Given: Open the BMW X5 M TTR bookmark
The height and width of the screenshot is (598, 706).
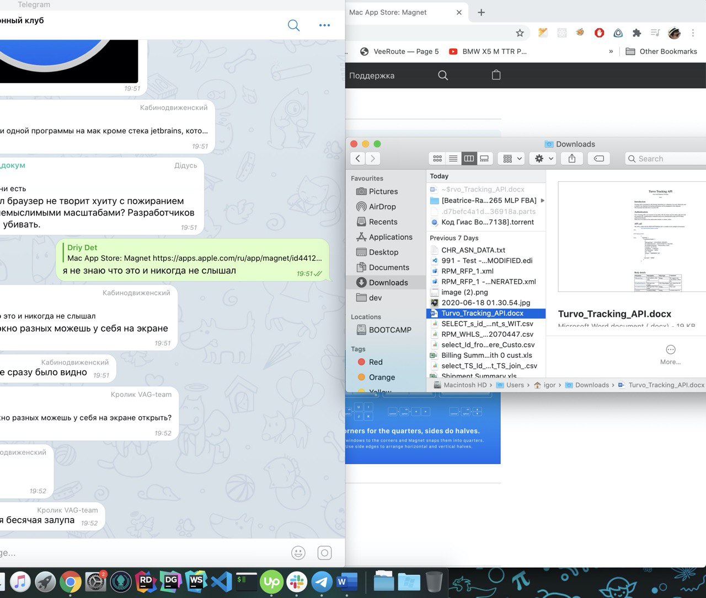Looking at the screenshot, I should [x=488, y=51].
